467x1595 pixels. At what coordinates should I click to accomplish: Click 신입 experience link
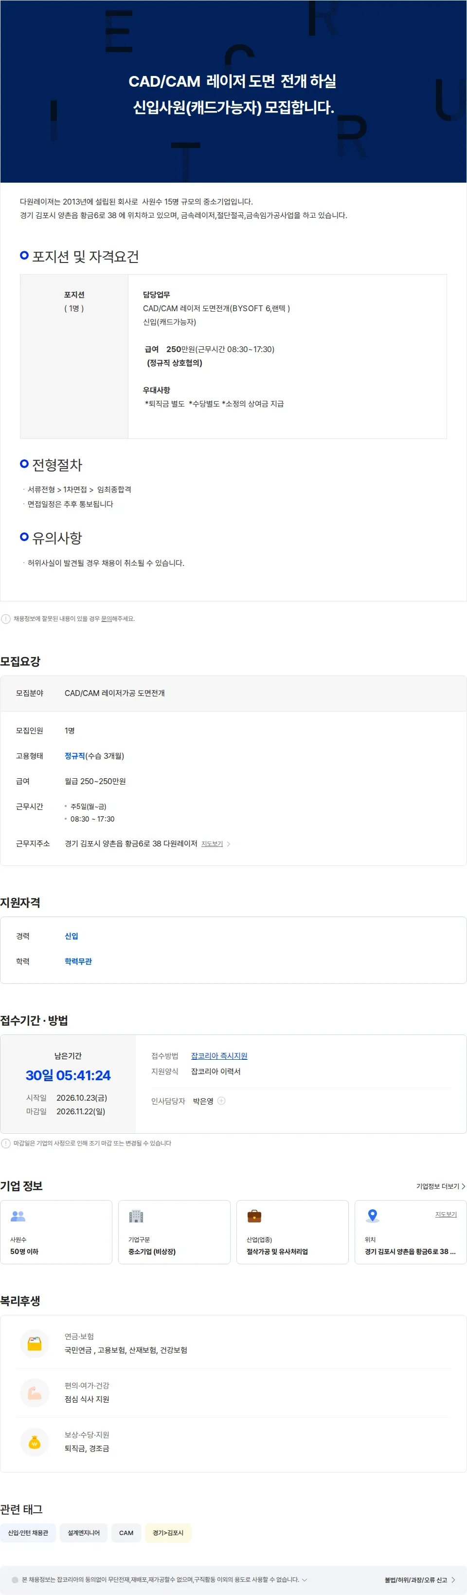pos(71,936)
